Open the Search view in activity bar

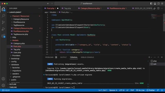(x=3, y=16)
